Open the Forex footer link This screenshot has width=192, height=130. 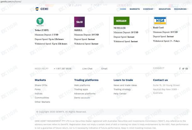tap(37, 89)
